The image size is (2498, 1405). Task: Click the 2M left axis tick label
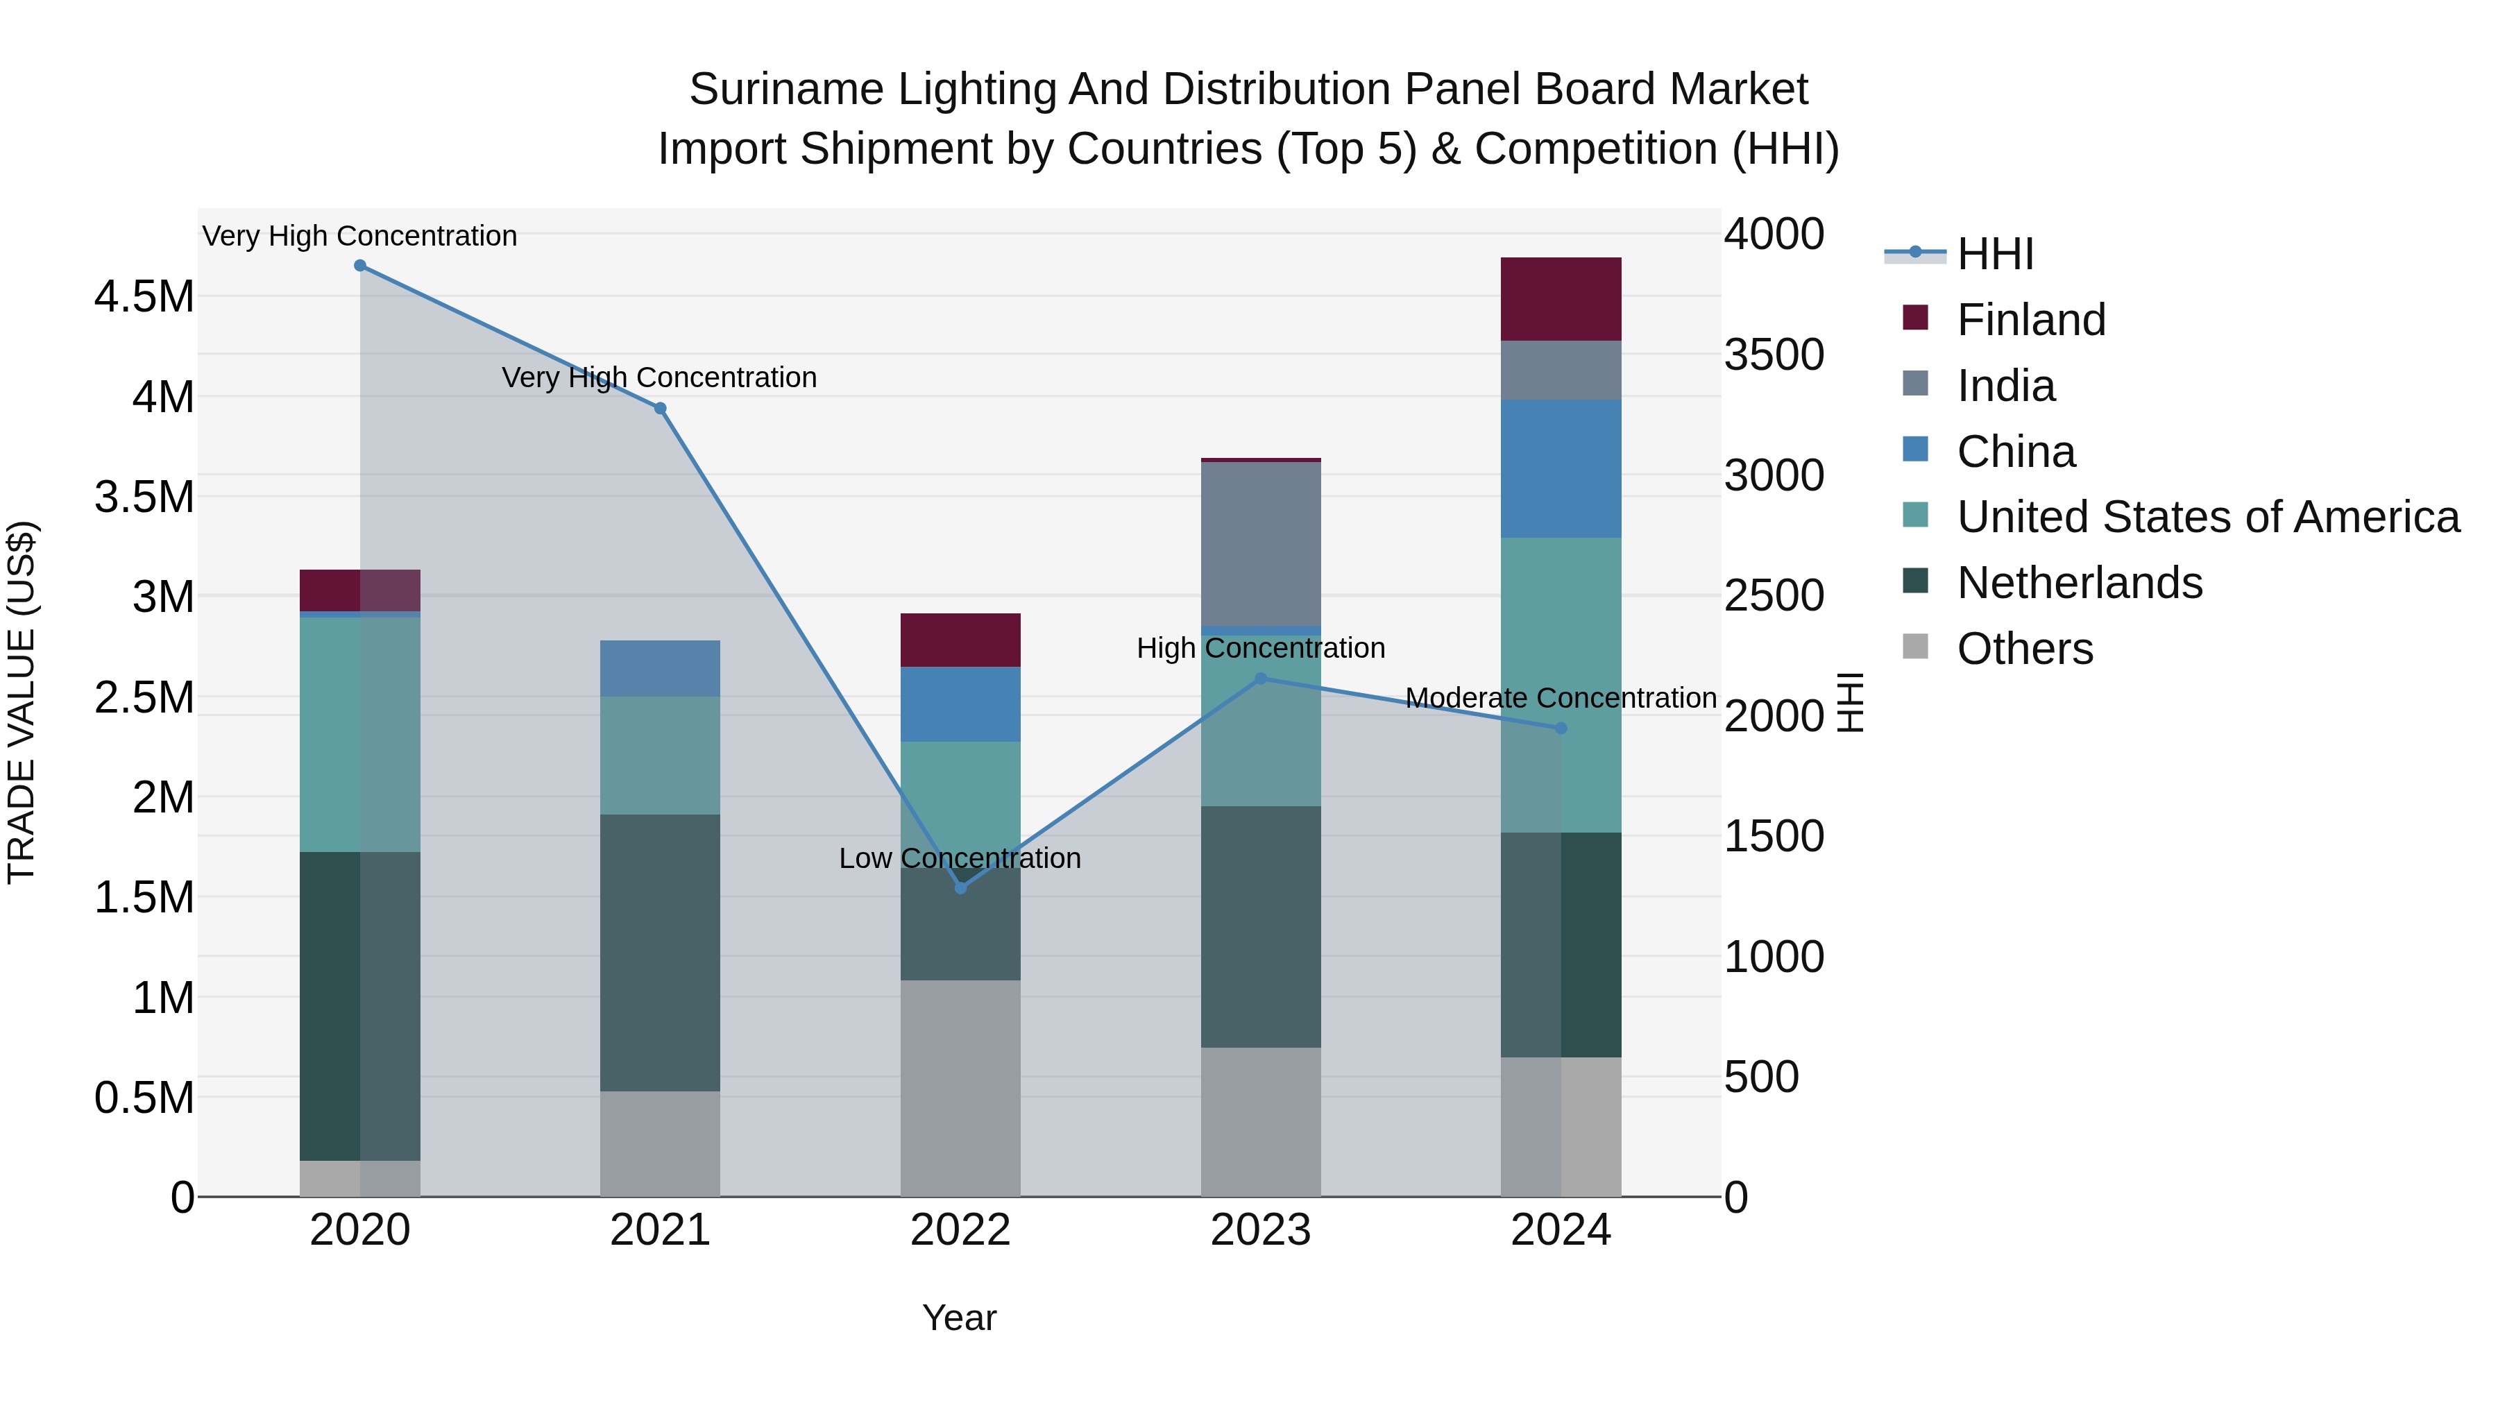pyautogui.click(x=164, y=797)
